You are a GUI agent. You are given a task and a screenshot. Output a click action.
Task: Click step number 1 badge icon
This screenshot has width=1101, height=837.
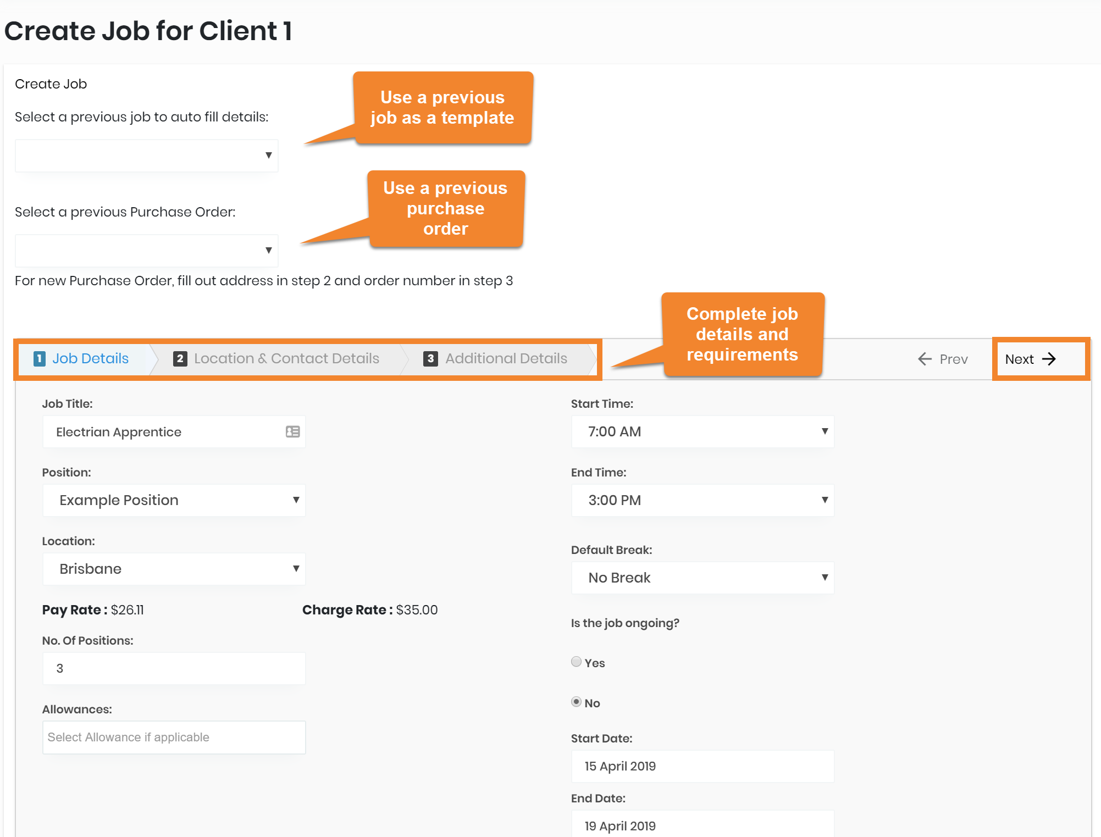point(40,359)
